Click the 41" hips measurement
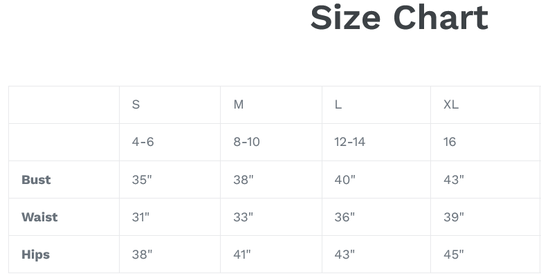This screenshot has height=276, width=541. 242,255
